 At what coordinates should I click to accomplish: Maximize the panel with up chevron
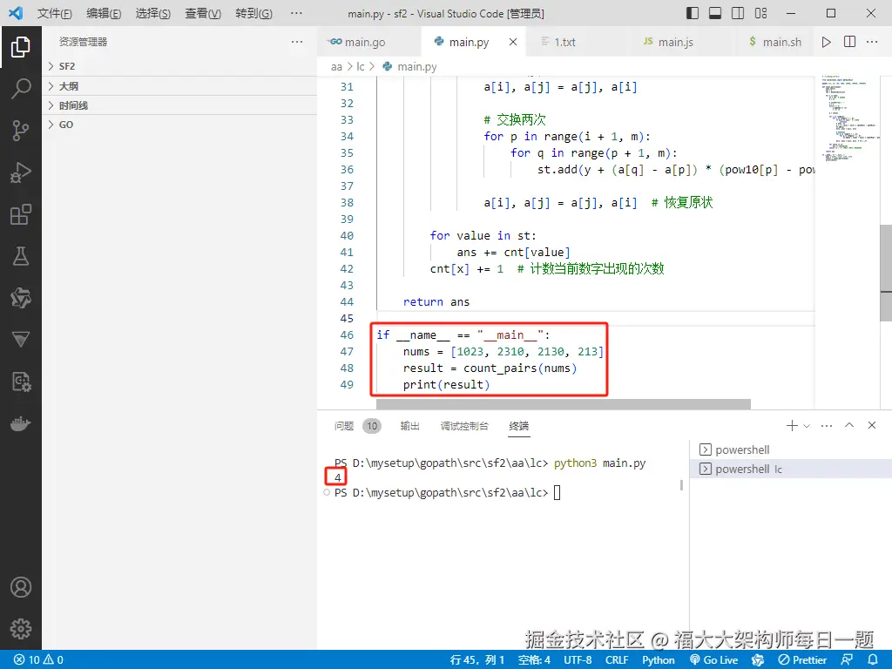pyautogui.click(x=849, y=425)
